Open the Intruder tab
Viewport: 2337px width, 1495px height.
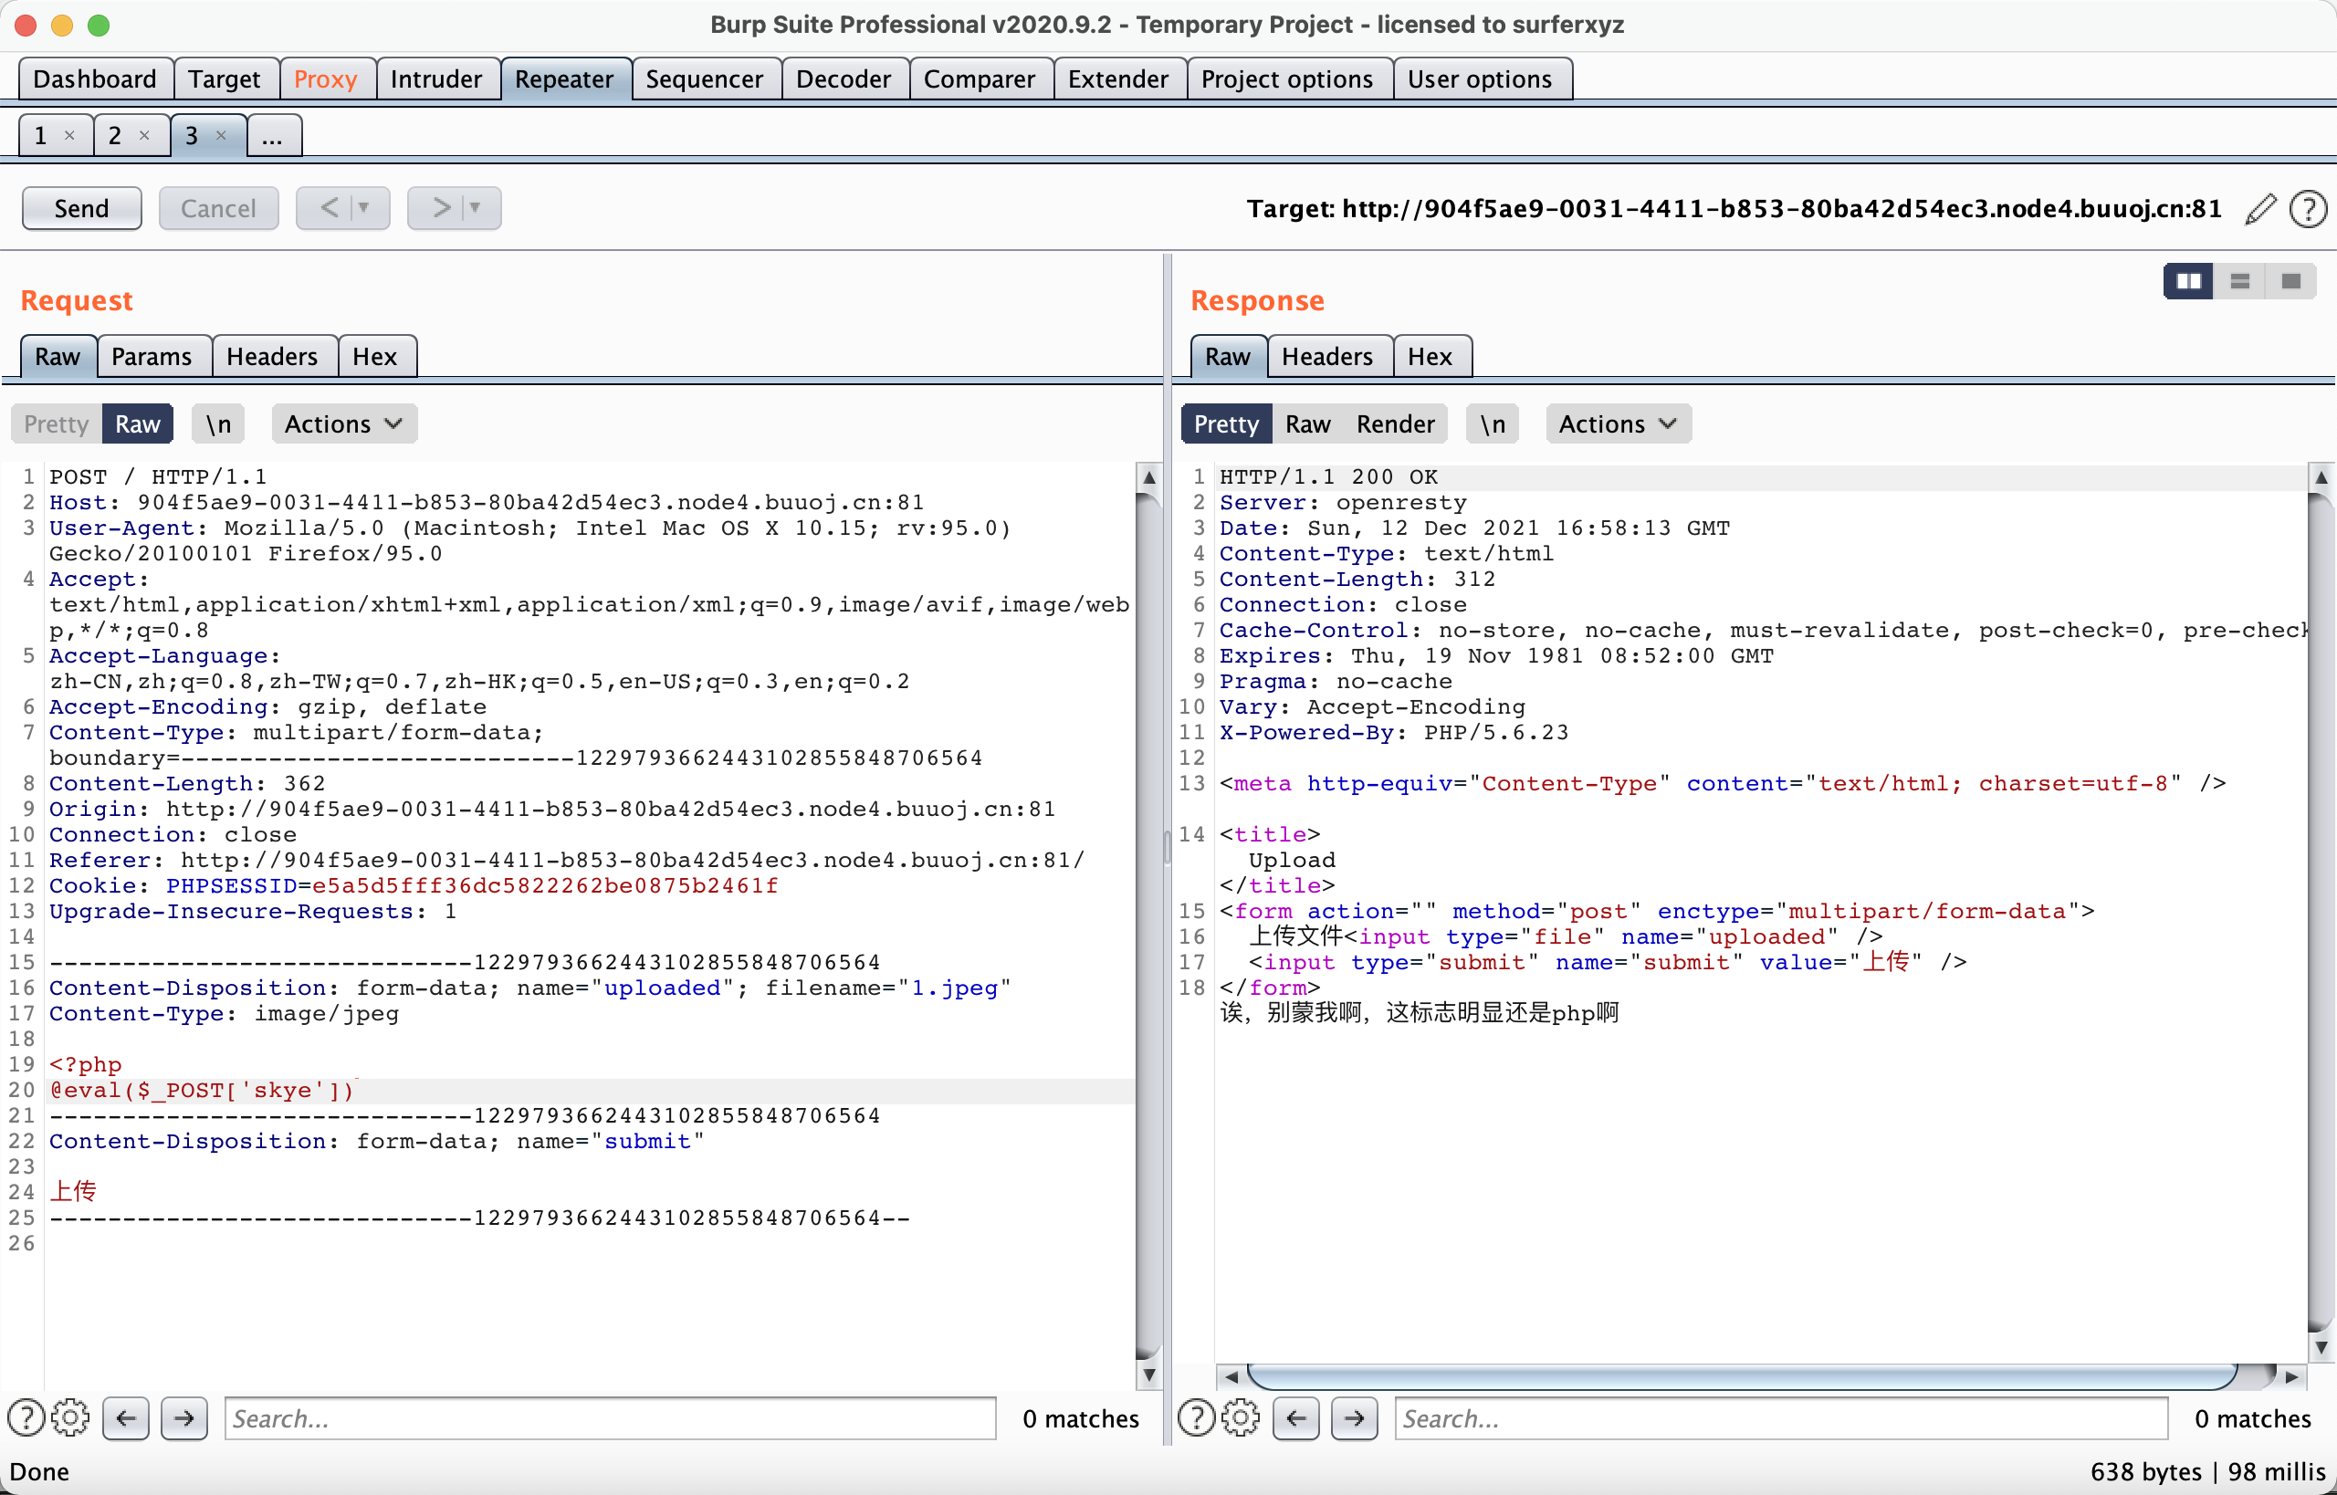436,78
